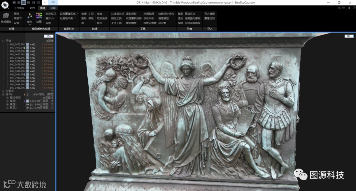Click 导出详细等级 export LOD
The height and width of the screenshot is (191, 356).
pyautogui.click(x=193, y=23)
